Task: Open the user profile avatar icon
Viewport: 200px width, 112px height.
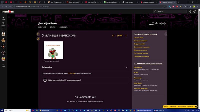Action: (x=194, y=11)
